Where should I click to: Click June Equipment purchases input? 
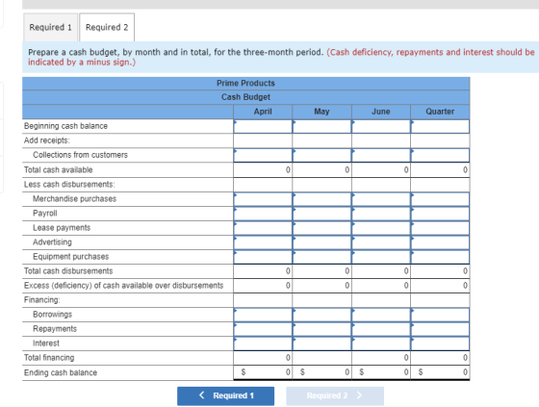click(x=381, y=257)
